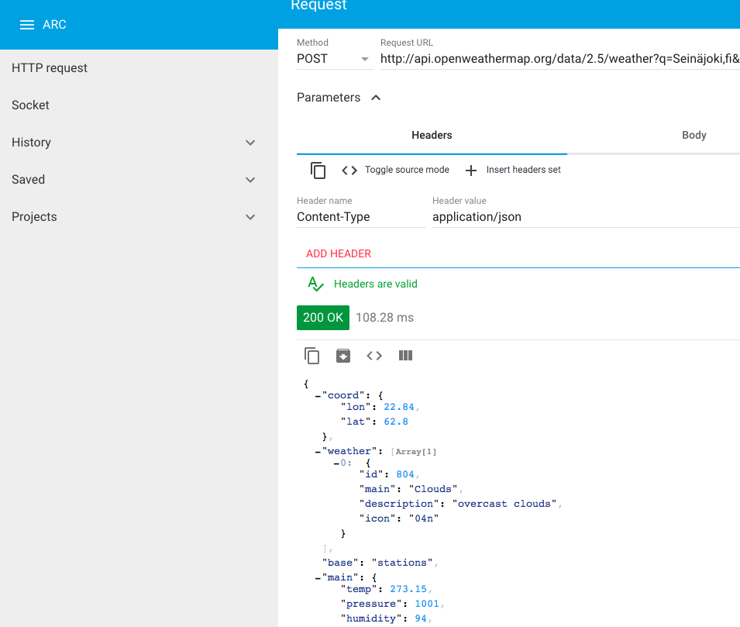The image size is (740, 627).
Task: Click the plus icon for Insert headers set
Action: point(471,171)
